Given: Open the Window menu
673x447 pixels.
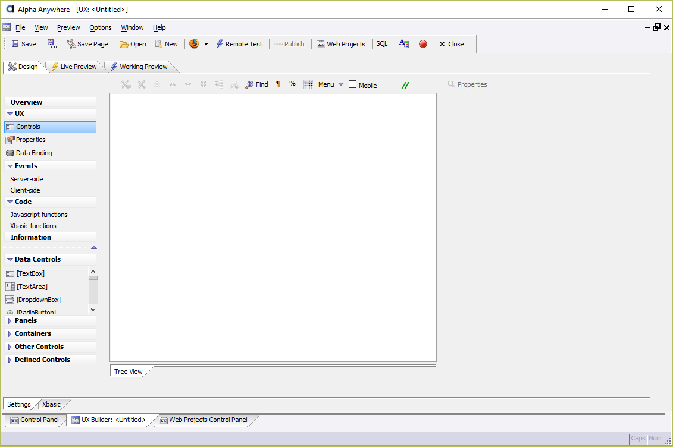Looking at the screenshot, I should [x=132, y=27].
